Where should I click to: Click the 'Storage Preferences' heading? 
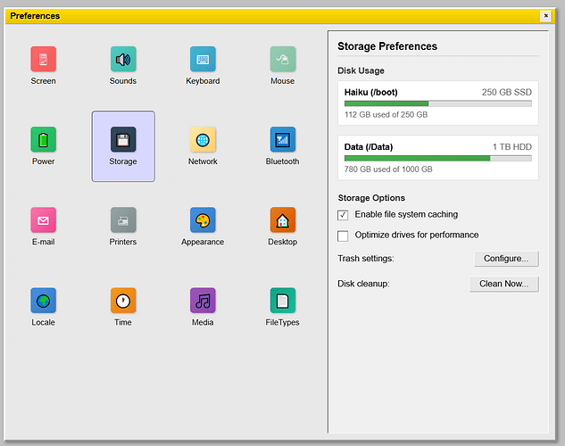tap(387, 46)
